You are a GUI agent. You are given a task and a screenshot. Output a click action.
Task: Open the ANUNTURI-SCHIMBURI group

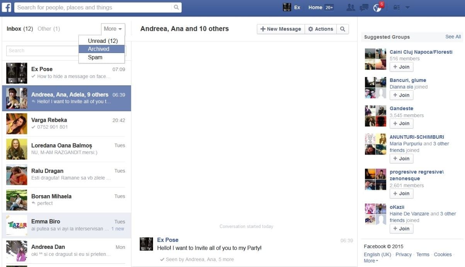tap(417, 137)
